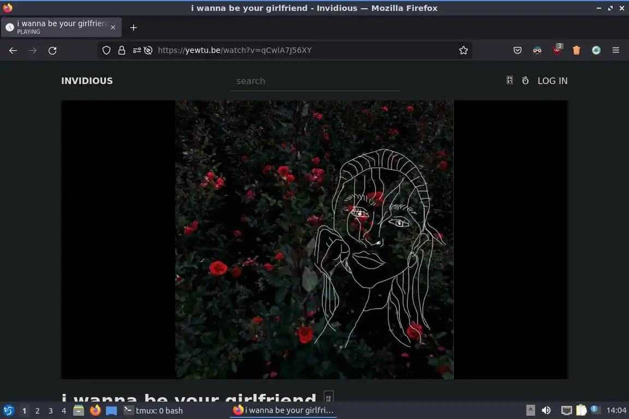Click removable media eject tray icon
Viewport: 629px width, 419px height.
point(530,410)
